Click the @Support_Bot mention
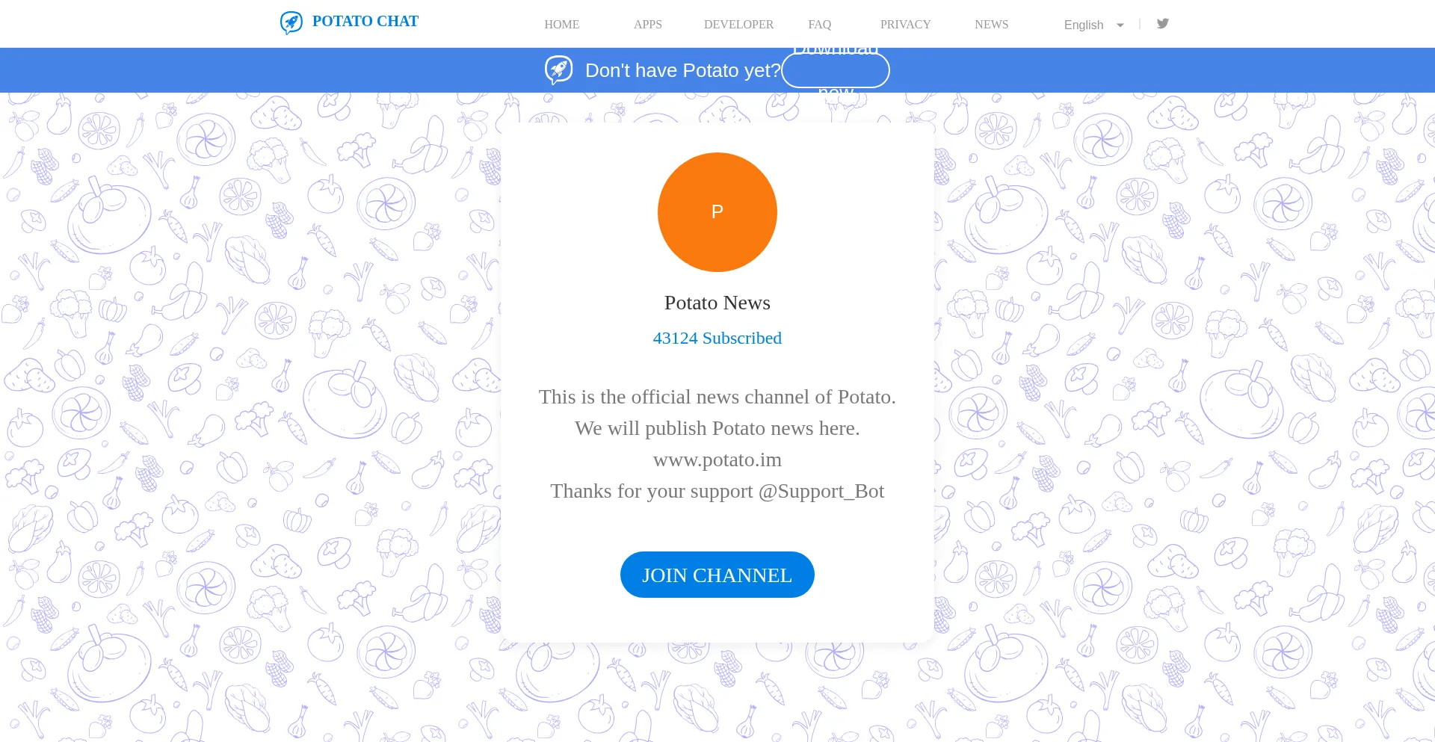The height and width of the screenshot is (742, 1435). pos(821,491)
